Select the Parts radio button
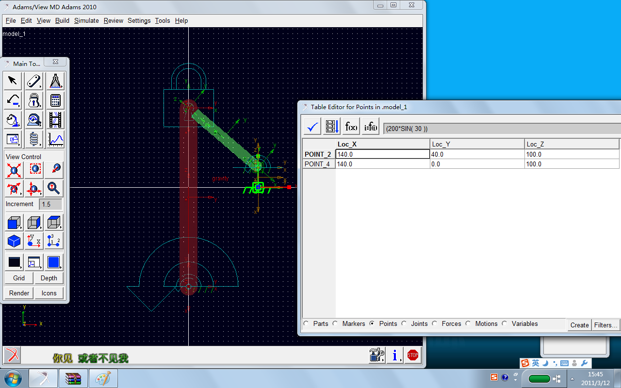The image size is (621, 388). coord(307,323)
